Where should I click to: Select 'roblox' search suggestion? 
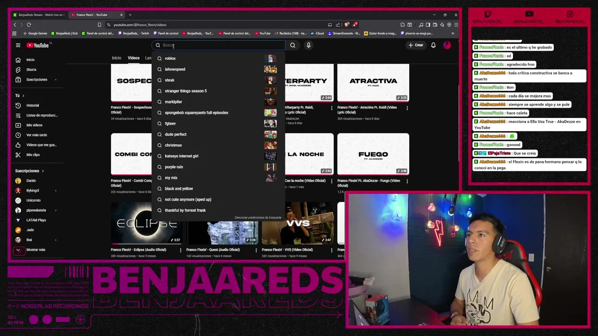(x=218, y=58)
